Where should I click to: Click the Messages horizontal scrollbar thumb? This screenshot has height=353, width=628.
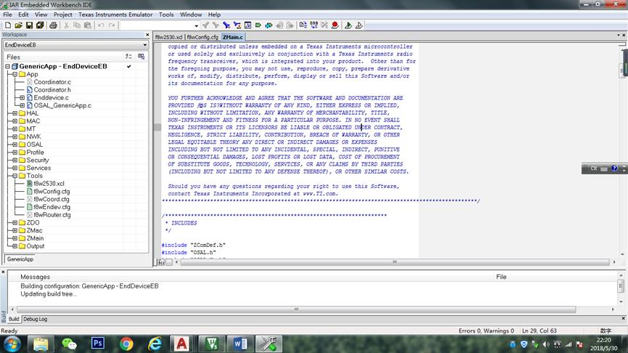(x=296, y=309)
